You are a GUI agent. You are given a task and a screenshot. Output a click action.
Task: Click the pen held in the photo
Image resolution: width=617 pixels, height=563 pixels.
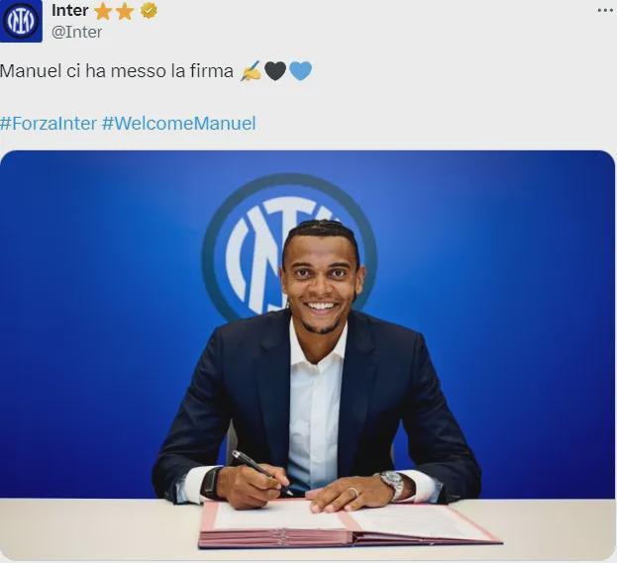(262, 472)
